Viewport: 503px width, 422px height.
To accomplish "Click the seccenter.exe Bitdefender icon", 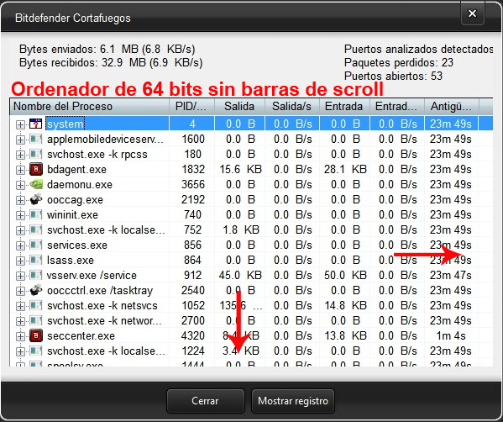I will tap(36, 336).
